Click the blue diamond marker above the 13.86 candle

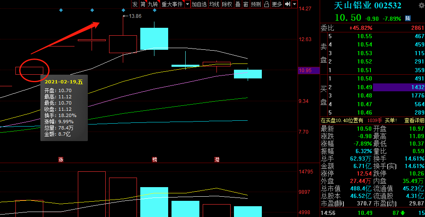[x=123, y=10]
